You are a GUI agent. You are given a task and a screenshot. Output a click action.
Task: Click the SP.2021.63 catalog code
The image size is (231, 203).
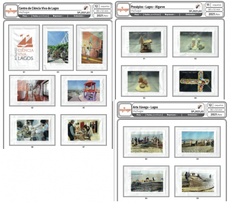[83, 12]
